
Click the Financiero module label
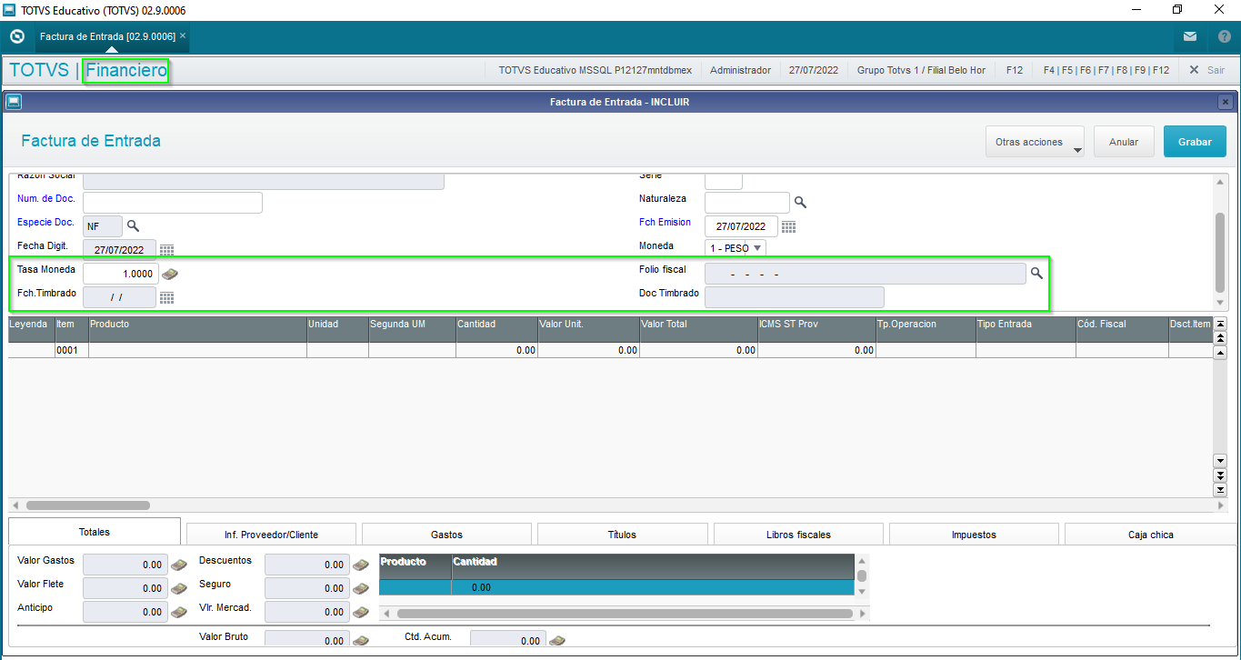(126, 70)
